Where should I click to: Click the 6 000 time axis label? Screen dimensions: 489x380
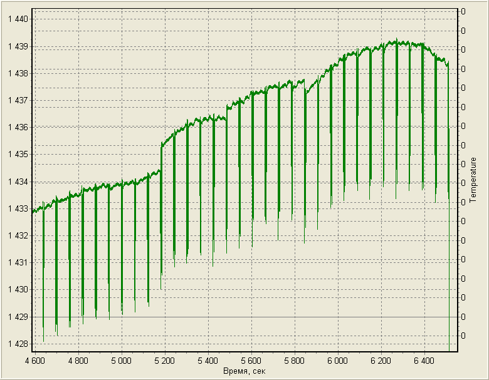point(337,361)
